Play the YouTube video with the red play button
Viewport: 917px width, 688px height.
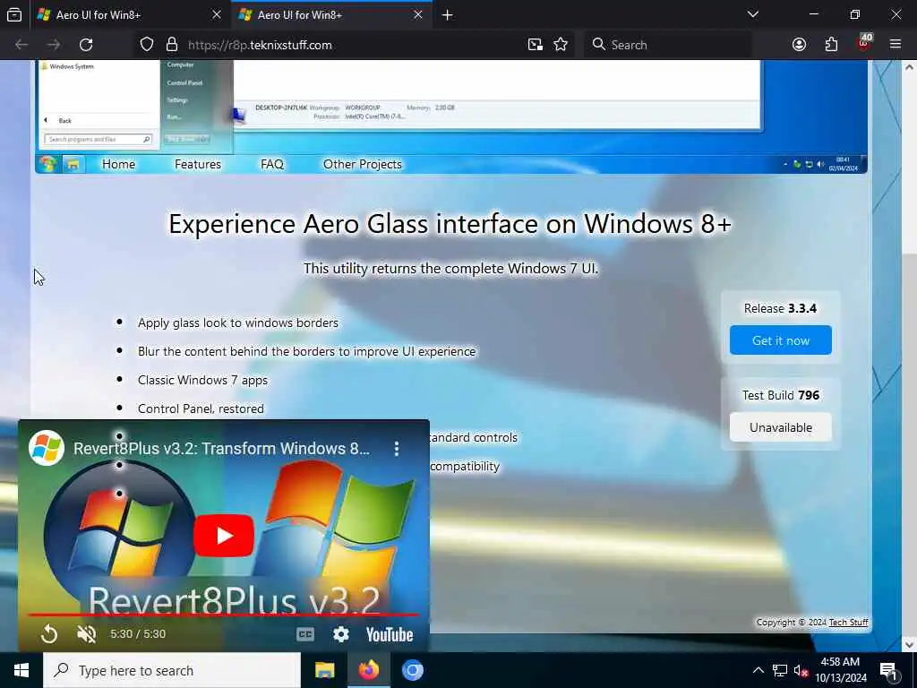pyautogui.click(x=224, y=536)
